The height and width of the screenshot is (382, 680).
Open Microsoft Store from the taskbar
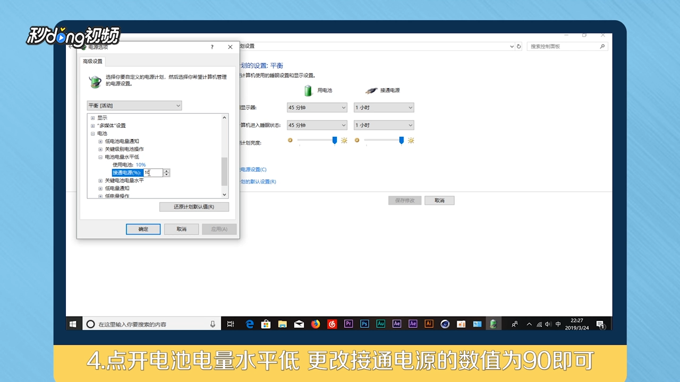(x=266, y=324)
